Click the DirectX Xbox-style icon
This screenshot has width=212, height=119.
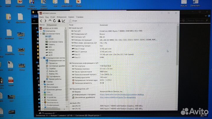[45, 95]
